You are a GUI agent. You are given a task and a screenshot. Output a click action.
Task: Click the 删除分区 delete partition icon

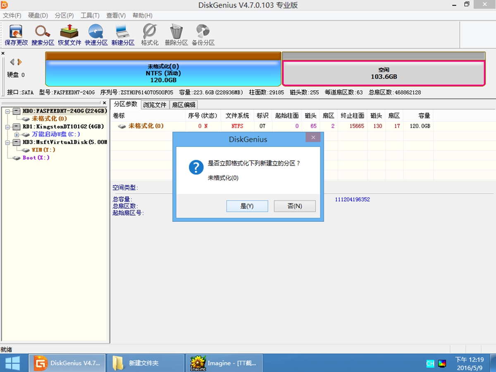(176, 34)
